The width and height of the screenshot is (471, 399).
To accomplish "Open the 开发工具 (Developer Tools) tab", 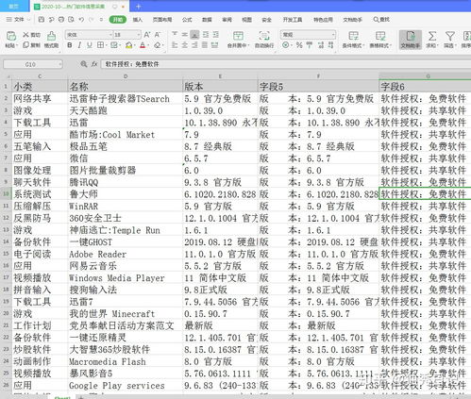I will tap(293, 20).
